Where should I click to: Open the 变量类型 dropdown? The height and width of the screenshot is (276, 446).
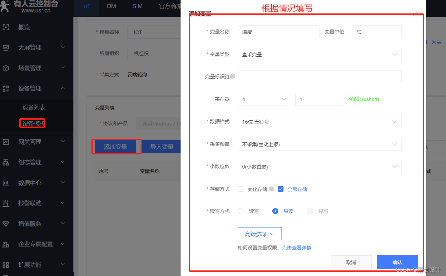click(320, 54)
